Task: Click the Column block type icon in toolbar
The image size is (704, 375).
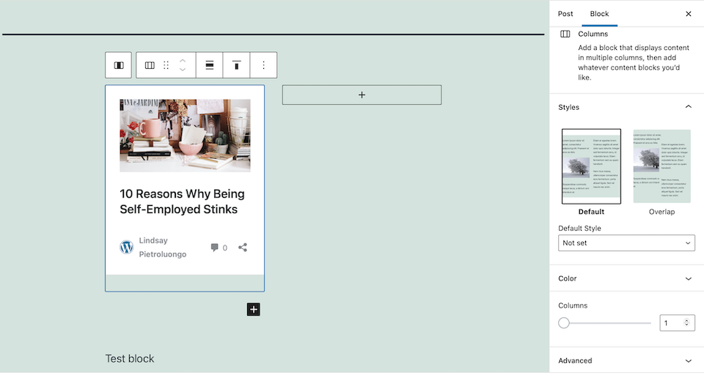Action: click(150, 65)
